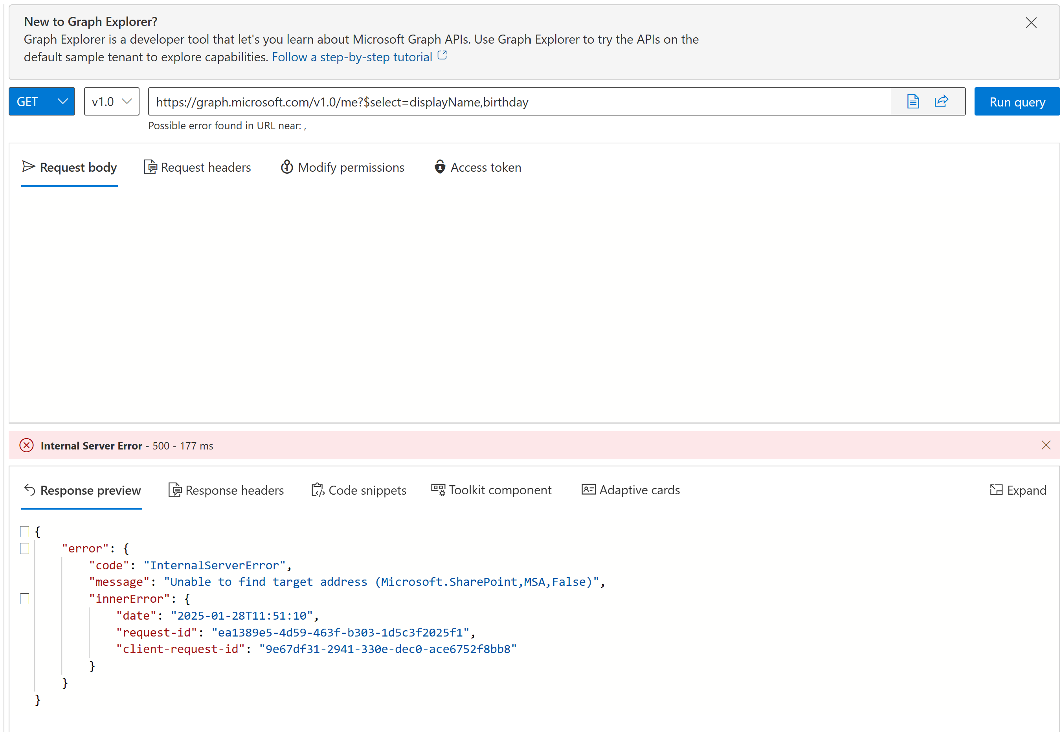Click the request-id value ea1389e5

pos(340,633)
